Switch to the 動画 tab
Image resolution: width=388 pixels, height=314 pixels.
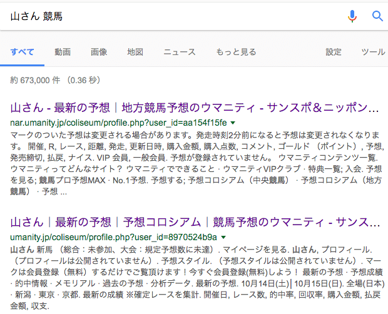coord(63,52)
